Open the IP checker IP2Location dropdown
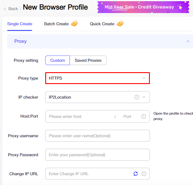 98,97
